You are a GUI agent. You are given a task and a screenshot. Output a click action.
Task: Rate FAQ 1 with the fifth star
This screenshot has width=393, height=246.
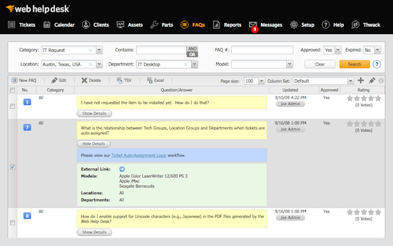[378, 98]
